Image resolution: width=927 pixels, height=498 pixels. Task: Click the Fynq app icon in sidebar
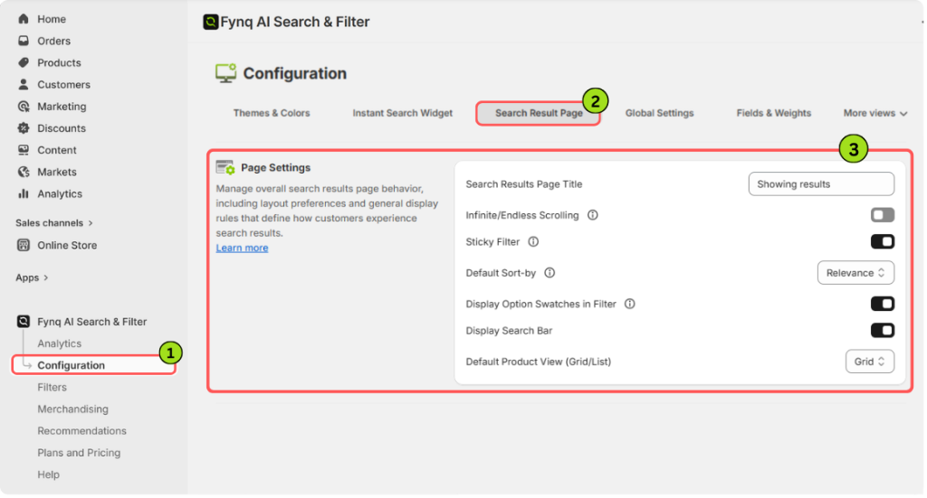pyautogui.click(x=23, y=322)
